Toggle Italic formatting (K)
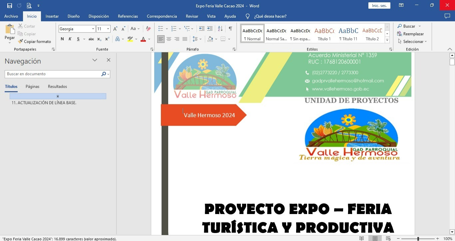 [x=70, y=39]
